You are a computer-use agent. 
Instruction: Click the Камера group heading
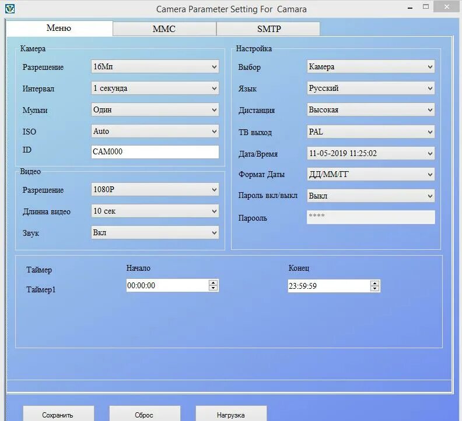(33, 48)
